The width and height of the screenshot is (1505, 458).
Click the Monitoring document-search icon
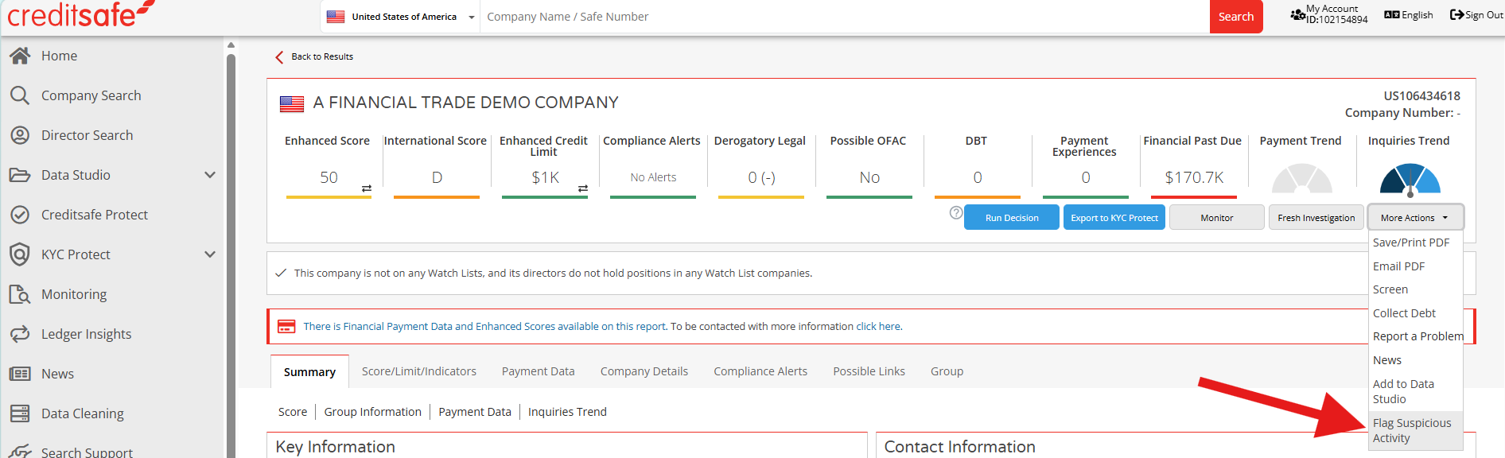(x=20, y=294)
